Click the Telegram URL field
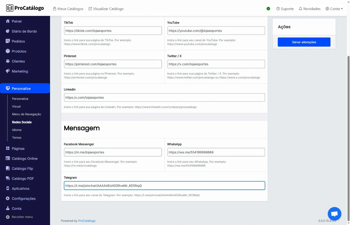The image size is (350, 225). [164, 186]
